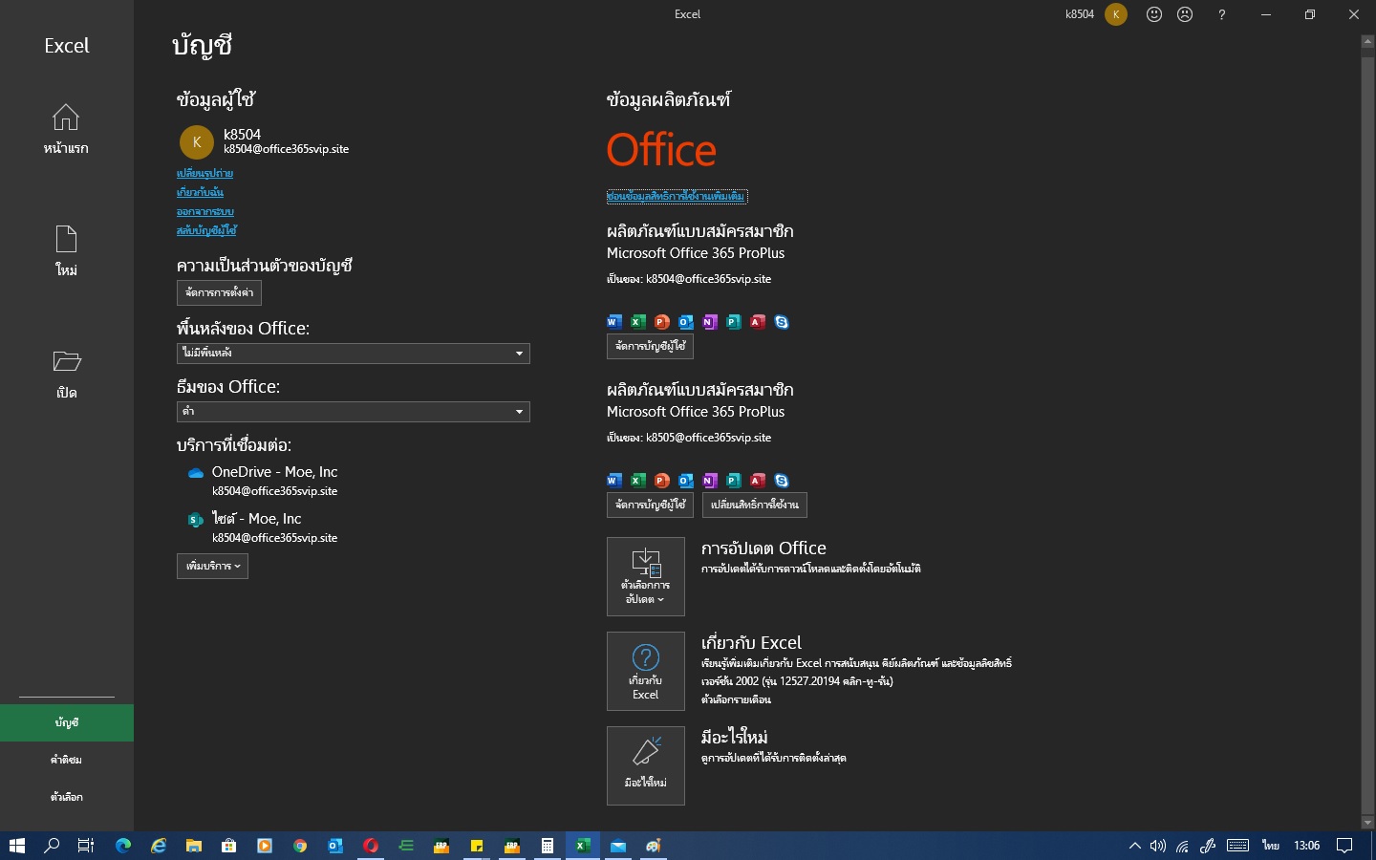Click the Office updates heading (การอัปเดต Office)

tap(763, 548)
